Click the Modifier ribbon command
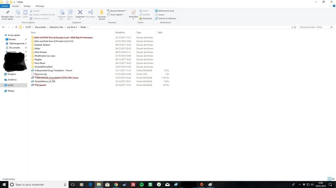This screenshot has height=188, width=336. (145, 15)
